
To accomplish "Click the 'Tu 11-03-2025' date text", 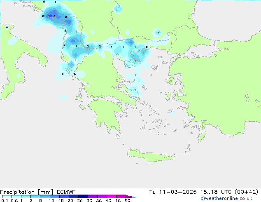I will point(173,192).
